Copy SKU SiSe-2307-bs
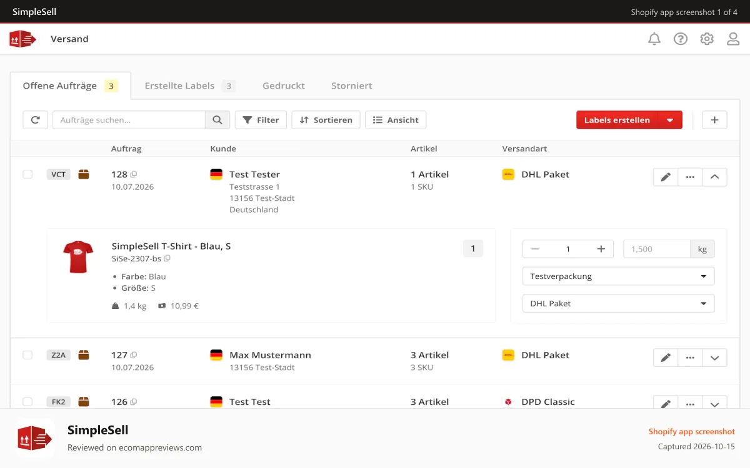This screenshot has height=468, width=750. [x=167, y=258]
